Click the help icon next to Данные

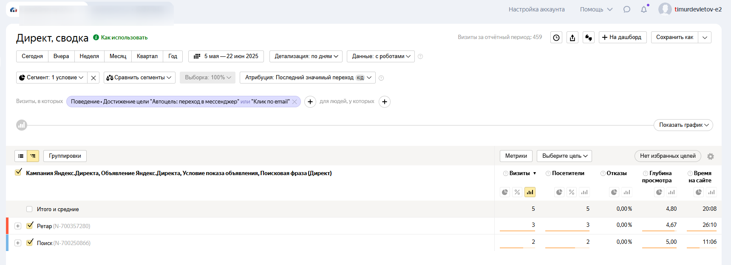click(x=420, y=56)
